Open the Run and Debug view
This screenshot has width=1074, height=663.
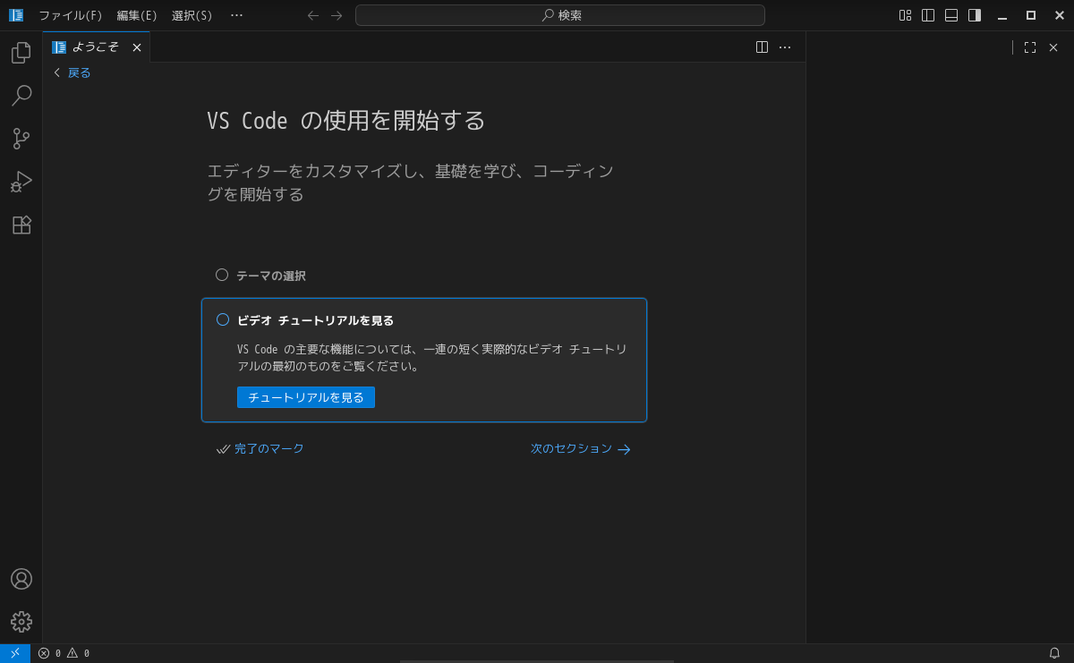coord(21,182)
